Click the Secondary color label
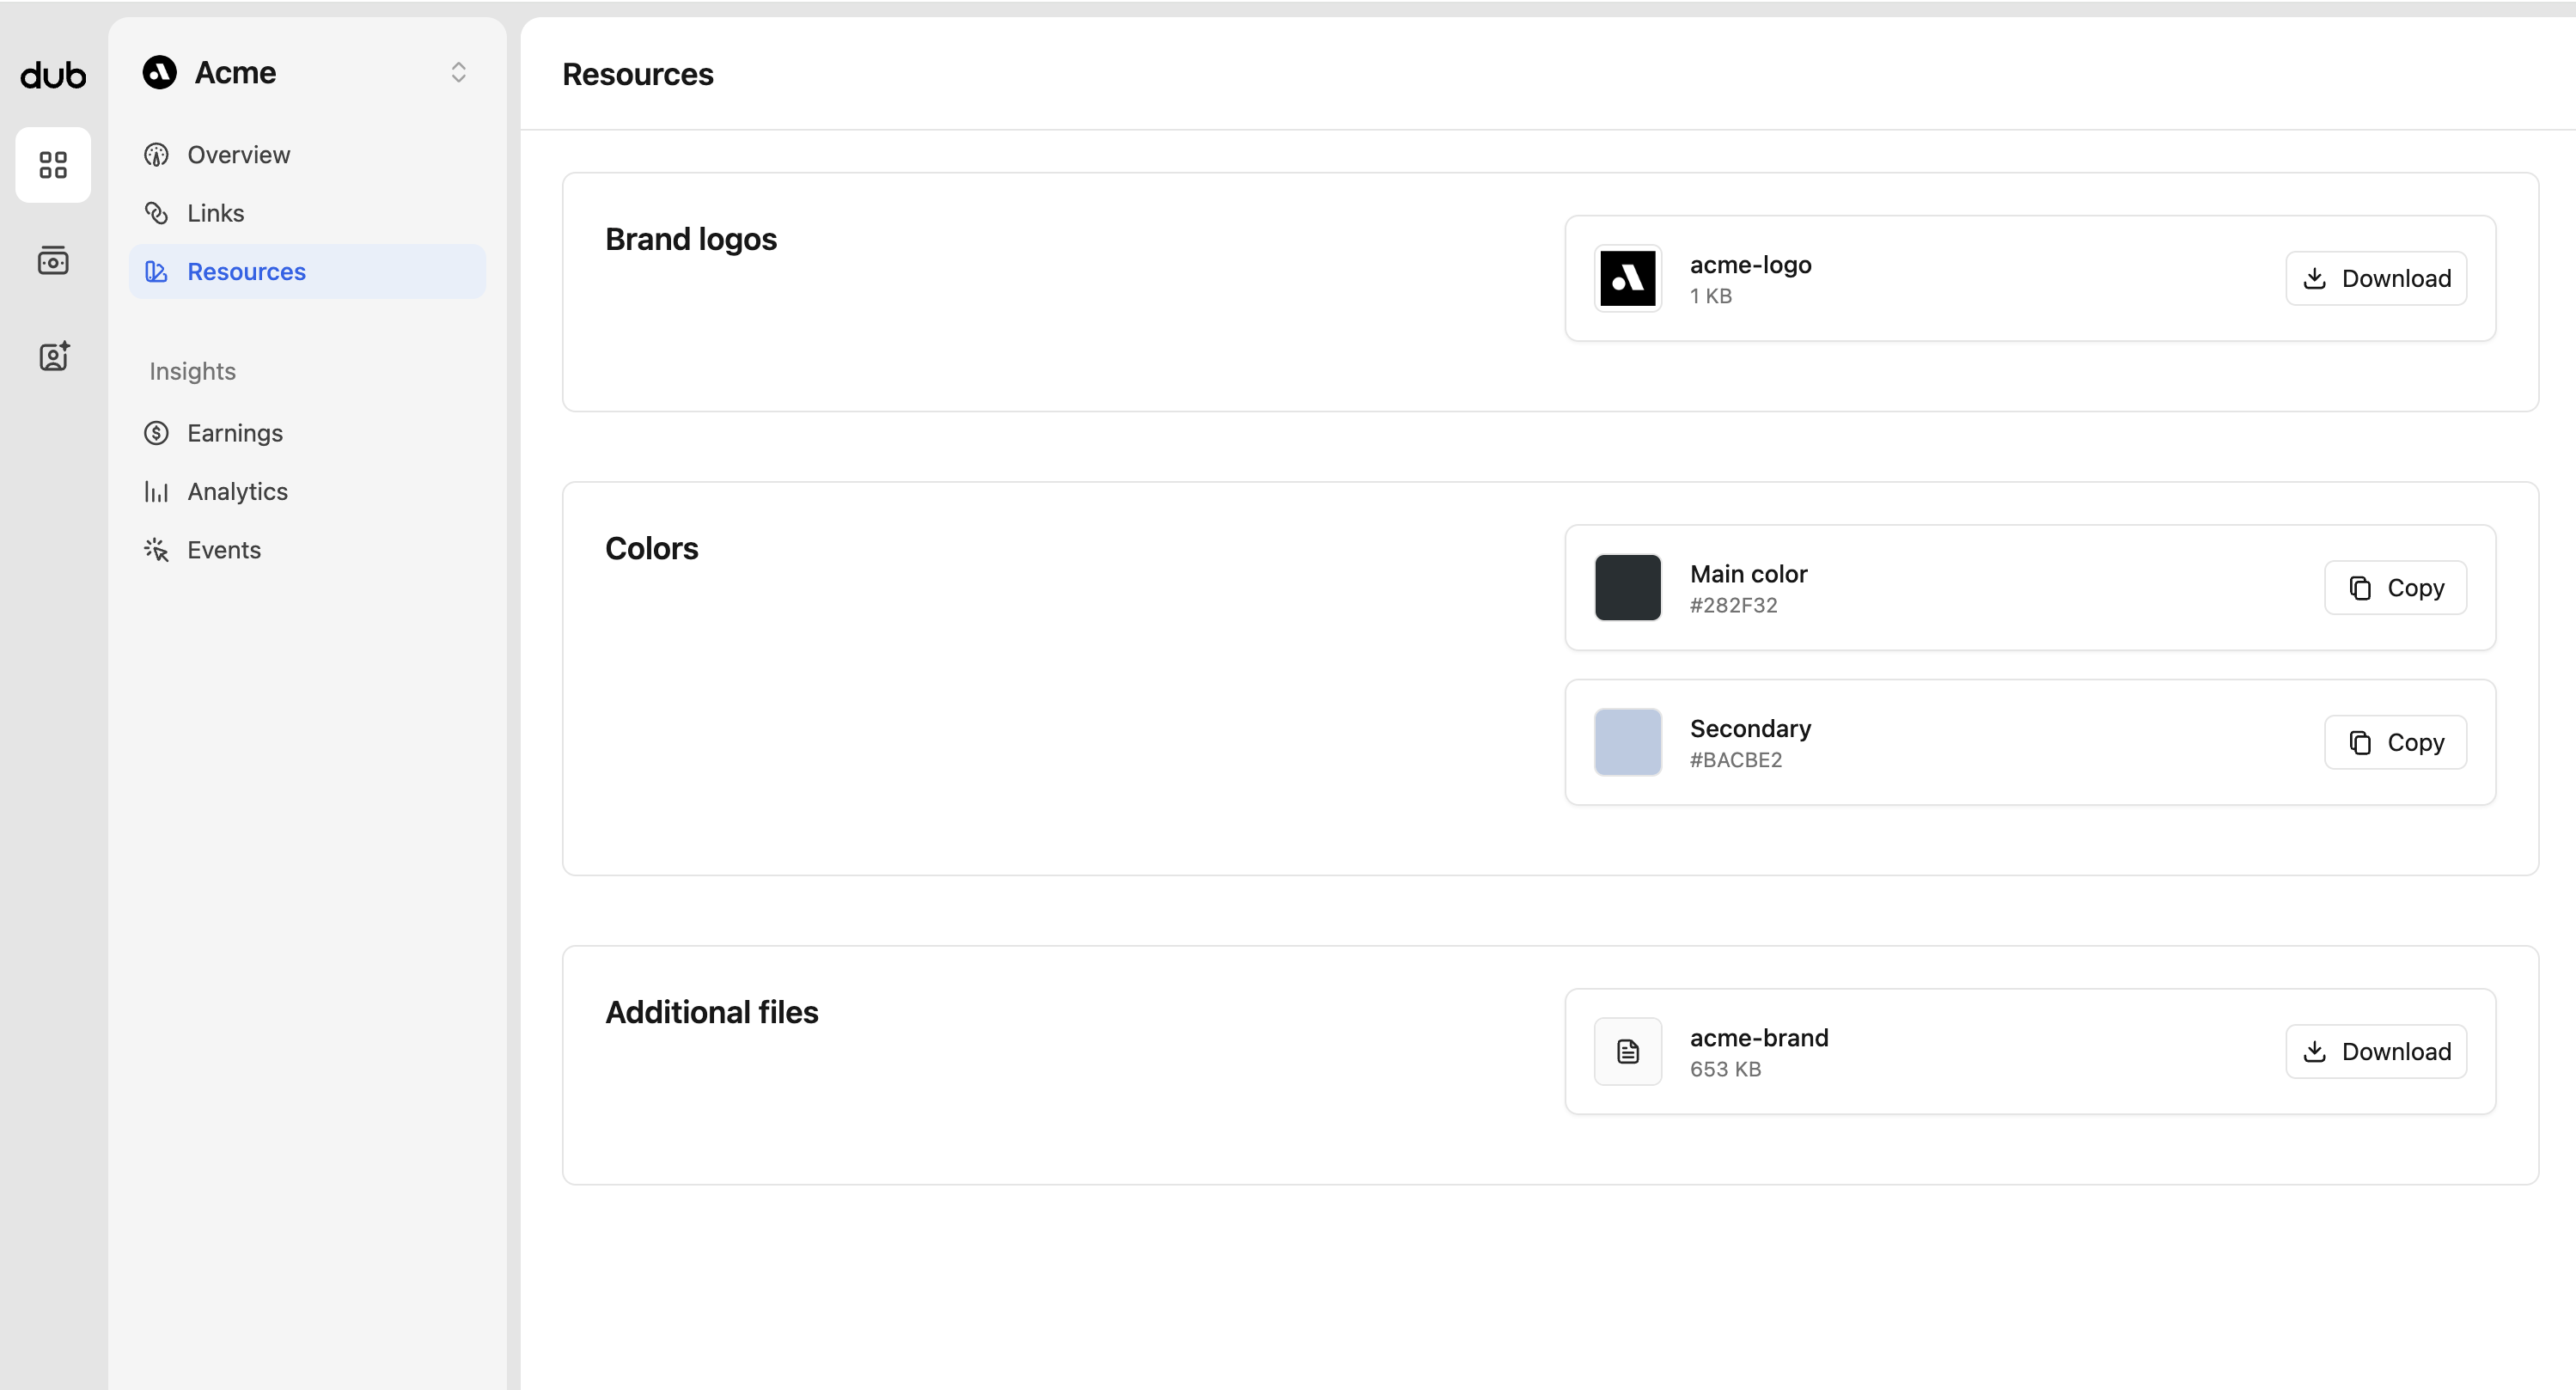 [1751, 729]
